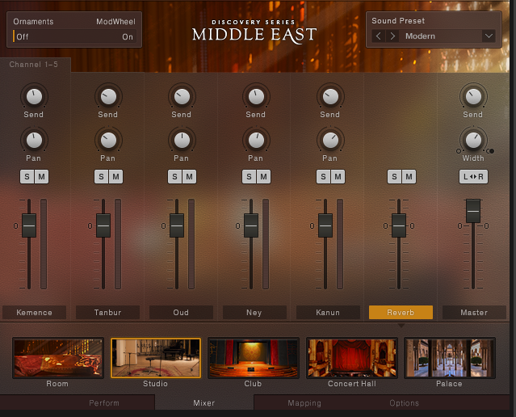Select the Kemence channel label
Viewport: 516px width, 417px height.
click(34, 312)
